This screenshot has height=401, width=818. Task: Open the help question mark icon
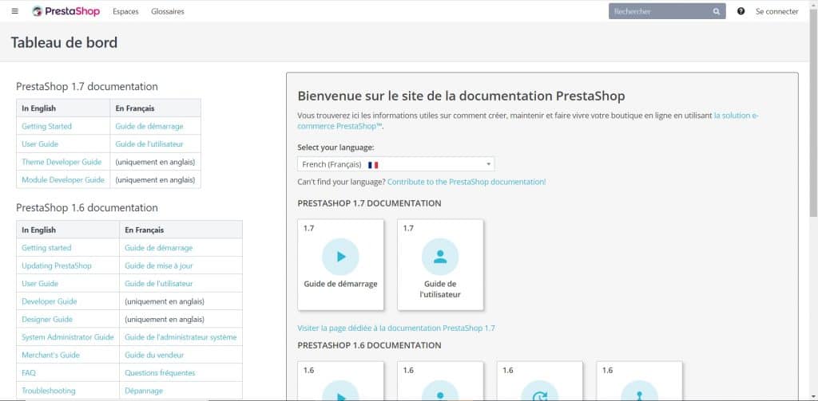[741, 11]
